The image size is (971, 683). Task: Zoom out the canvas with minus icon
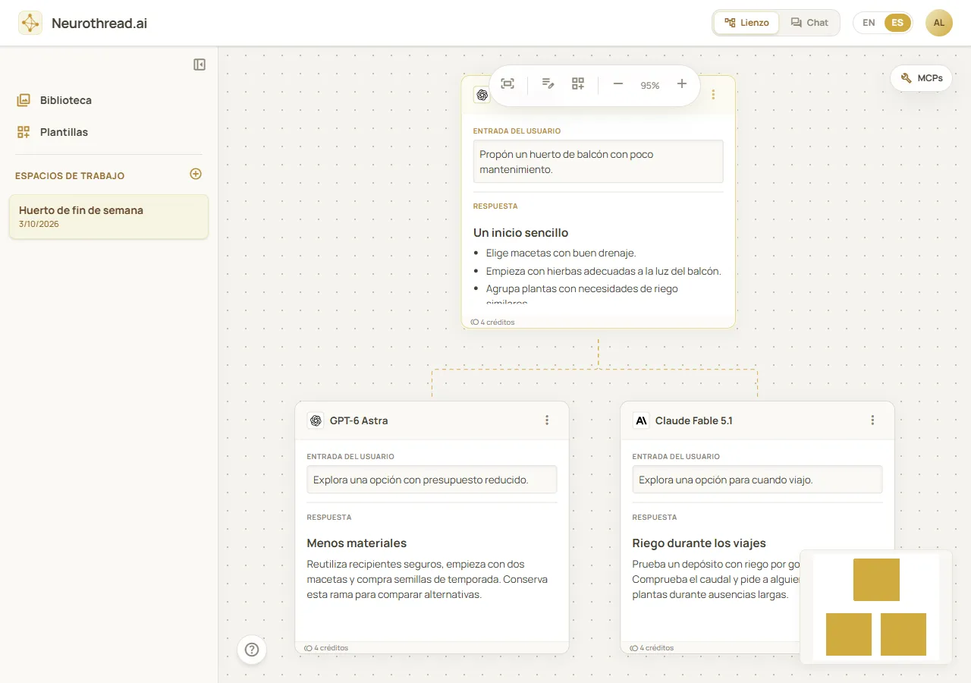point(618,84)
